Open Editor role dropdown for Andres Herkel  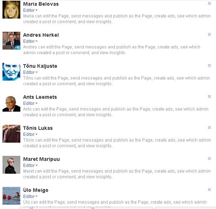pyautogui.click(x=30, y=41)
